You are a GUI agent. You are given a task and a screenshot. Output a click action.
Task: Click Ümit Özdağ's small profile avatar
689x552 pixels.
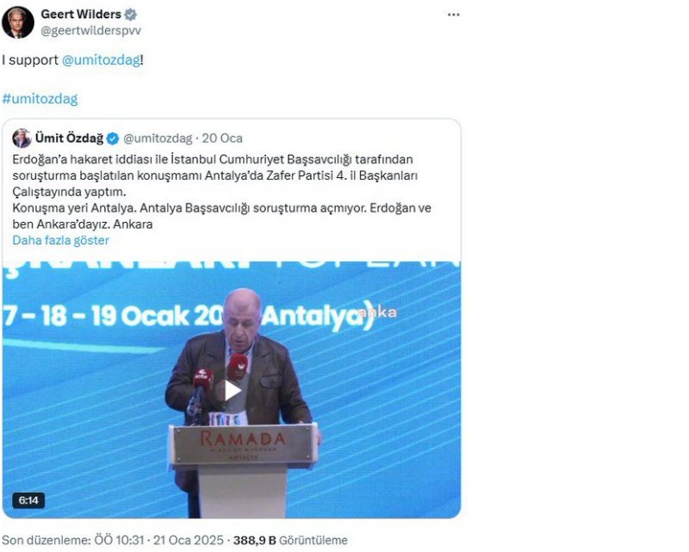pos(22,138)
